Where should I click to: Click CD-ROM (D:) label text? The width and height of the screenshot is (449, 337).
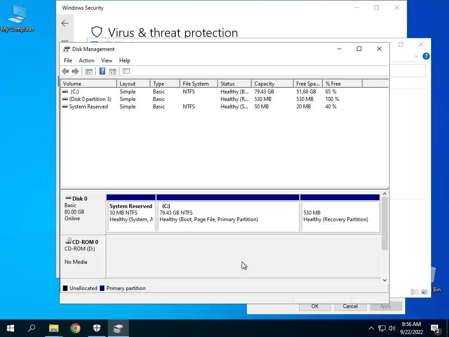(80, 249)
